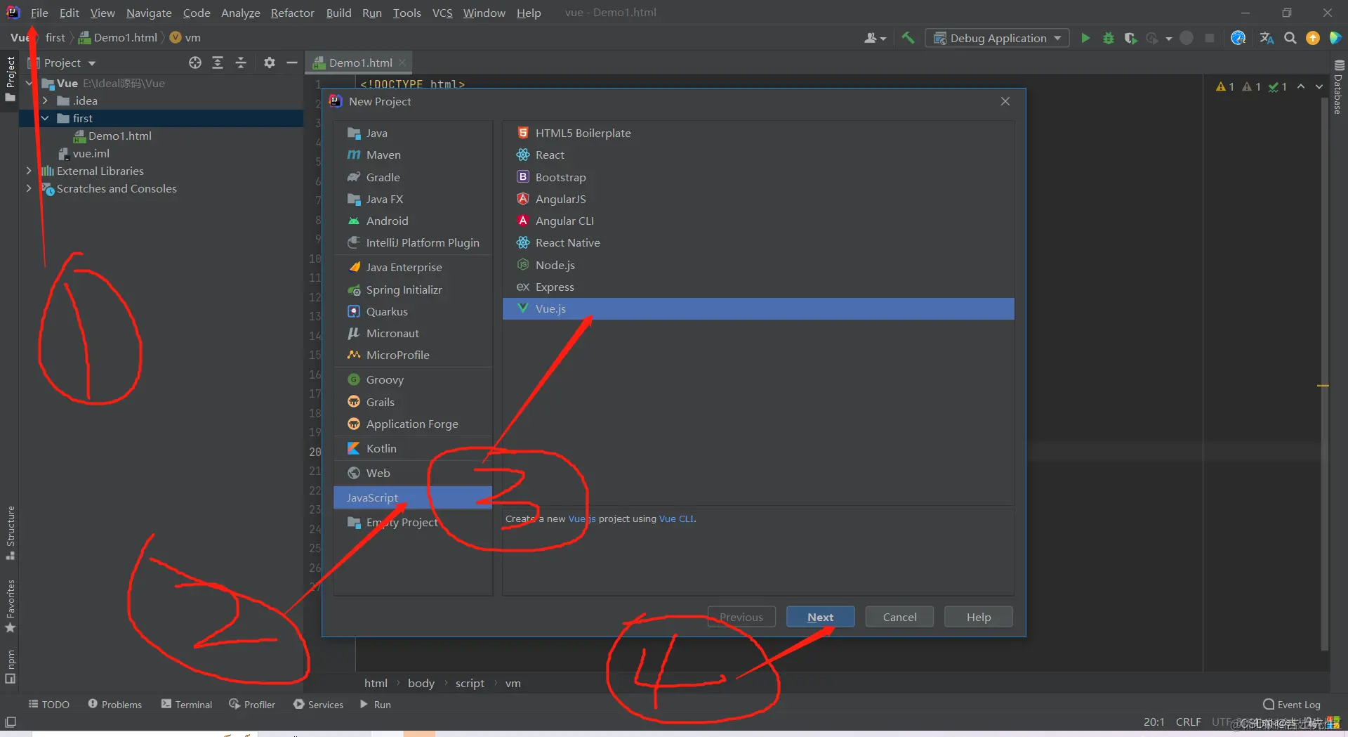Run the Debug Application configuration with the green play icon
Image resolution: width=1348 pixels, height=737 pixels.
click(x=1085, y=38)
